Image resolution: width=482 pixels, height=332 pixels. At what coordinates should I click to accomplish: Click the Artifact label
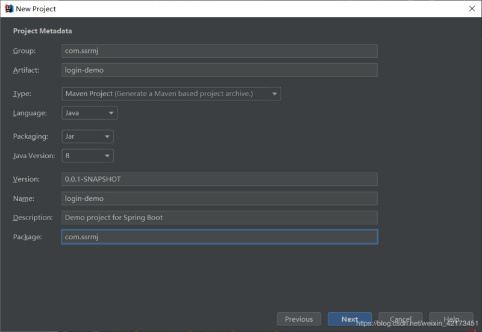26,70
